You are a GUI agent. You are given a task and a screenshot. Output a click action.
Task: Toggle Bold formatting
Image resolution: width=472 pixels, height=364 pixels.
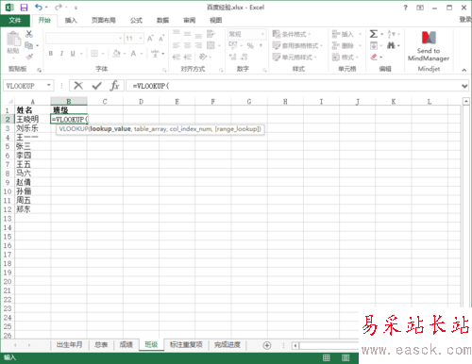[51, 54]
